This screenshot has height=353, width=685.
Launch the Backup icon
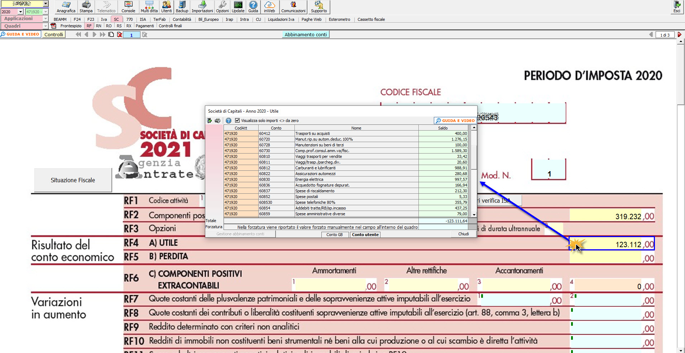click(182, 7)
